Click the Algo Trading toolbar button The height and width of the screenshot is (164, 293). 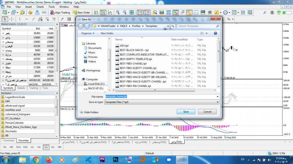(60, 13)
